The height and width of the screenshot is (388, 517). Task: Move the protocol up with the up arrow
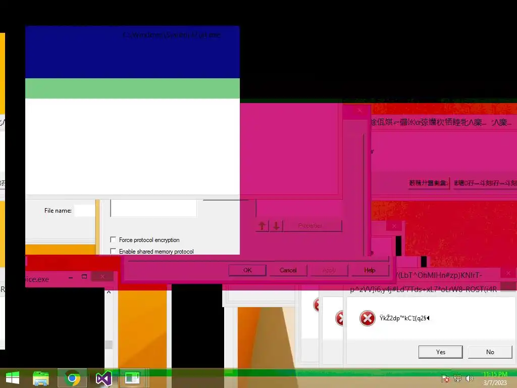tap(262, 226)
